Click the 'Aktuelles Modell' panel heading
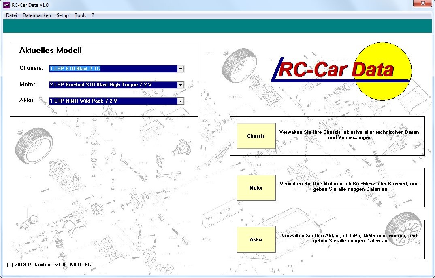 50,50
